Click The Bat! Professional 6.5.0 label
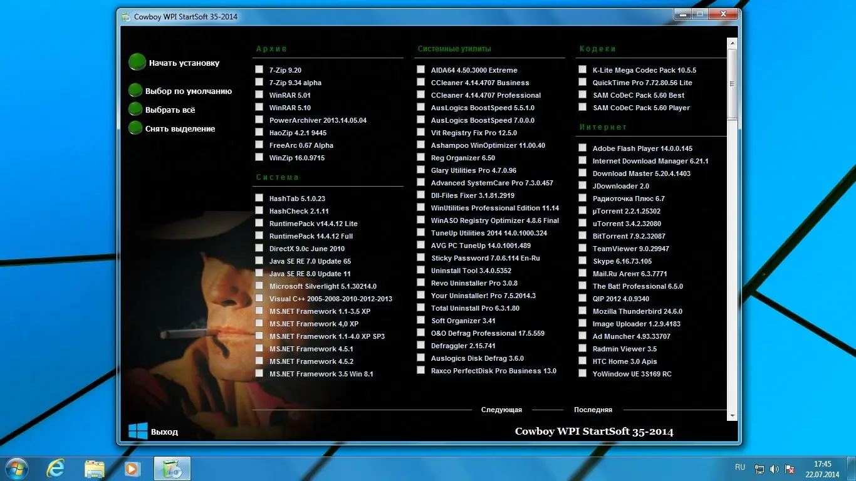This screenshot has height=481, width=856. 638,286
